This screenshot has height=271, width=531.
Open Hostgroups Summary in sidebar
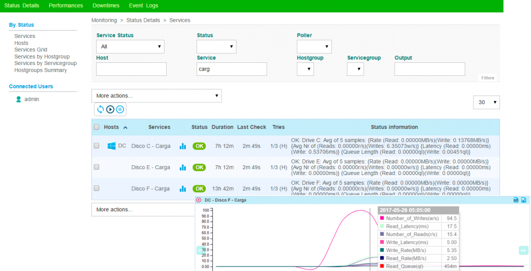click(x=41, y=70)
